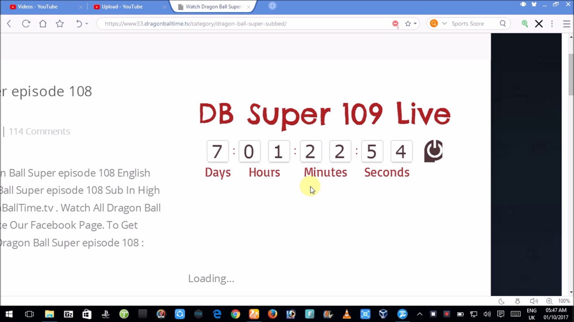This screenshot has width=574, height=322.
Task: Bookmark this page with the star icon
Action: pyautogui.click(x=408, y=24)
